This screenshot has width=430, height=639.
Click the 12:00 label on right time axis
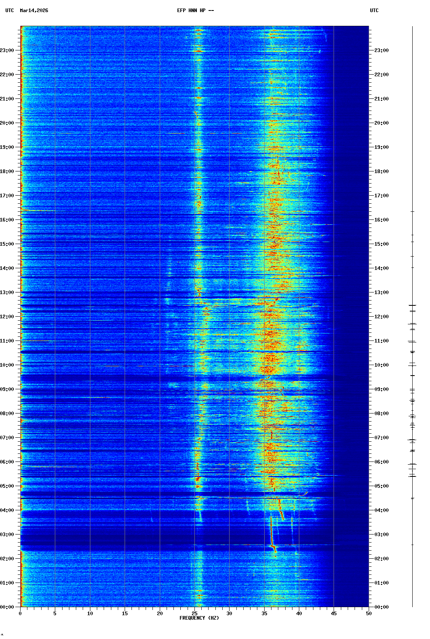point(381,317)
